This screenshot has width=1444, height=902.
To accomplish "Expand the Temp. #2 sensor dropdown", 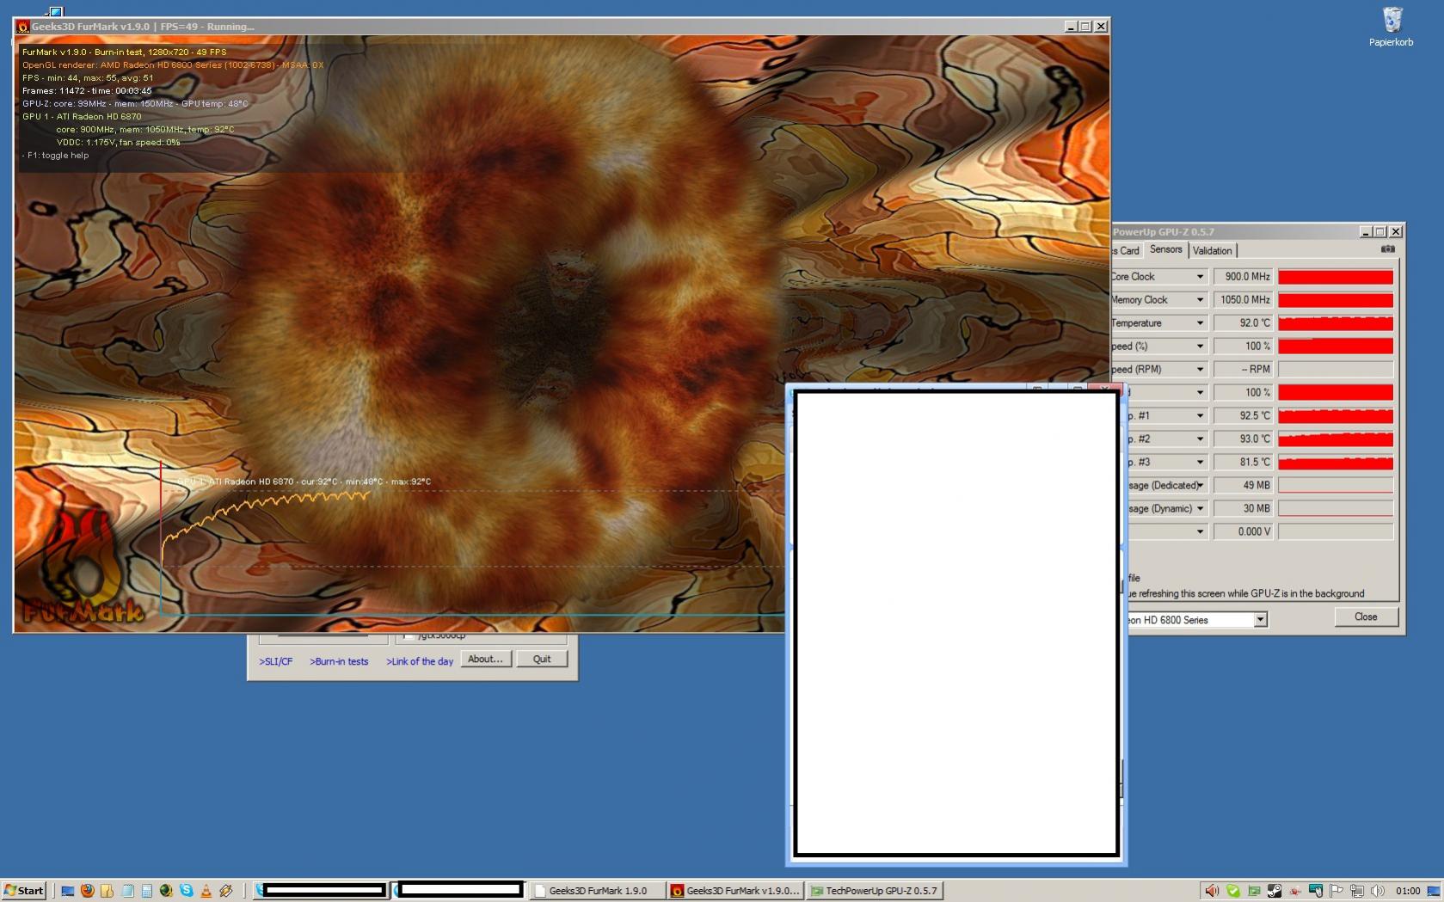I will 1200,439.
